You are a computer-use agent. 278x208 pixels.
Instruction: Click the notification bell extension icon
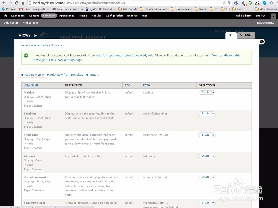(x=244, y=3)
